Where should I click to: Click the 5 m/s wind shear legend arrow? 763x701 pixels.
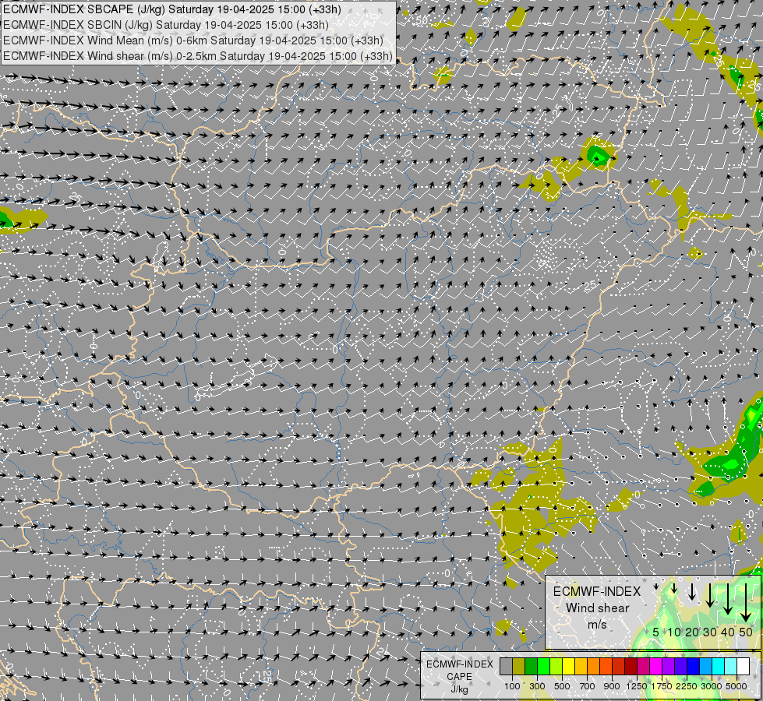point(656,587)
